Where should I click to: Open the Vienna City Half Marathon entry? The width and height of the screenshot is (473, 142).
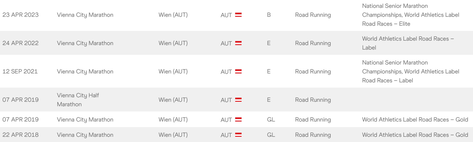[78, 100]
